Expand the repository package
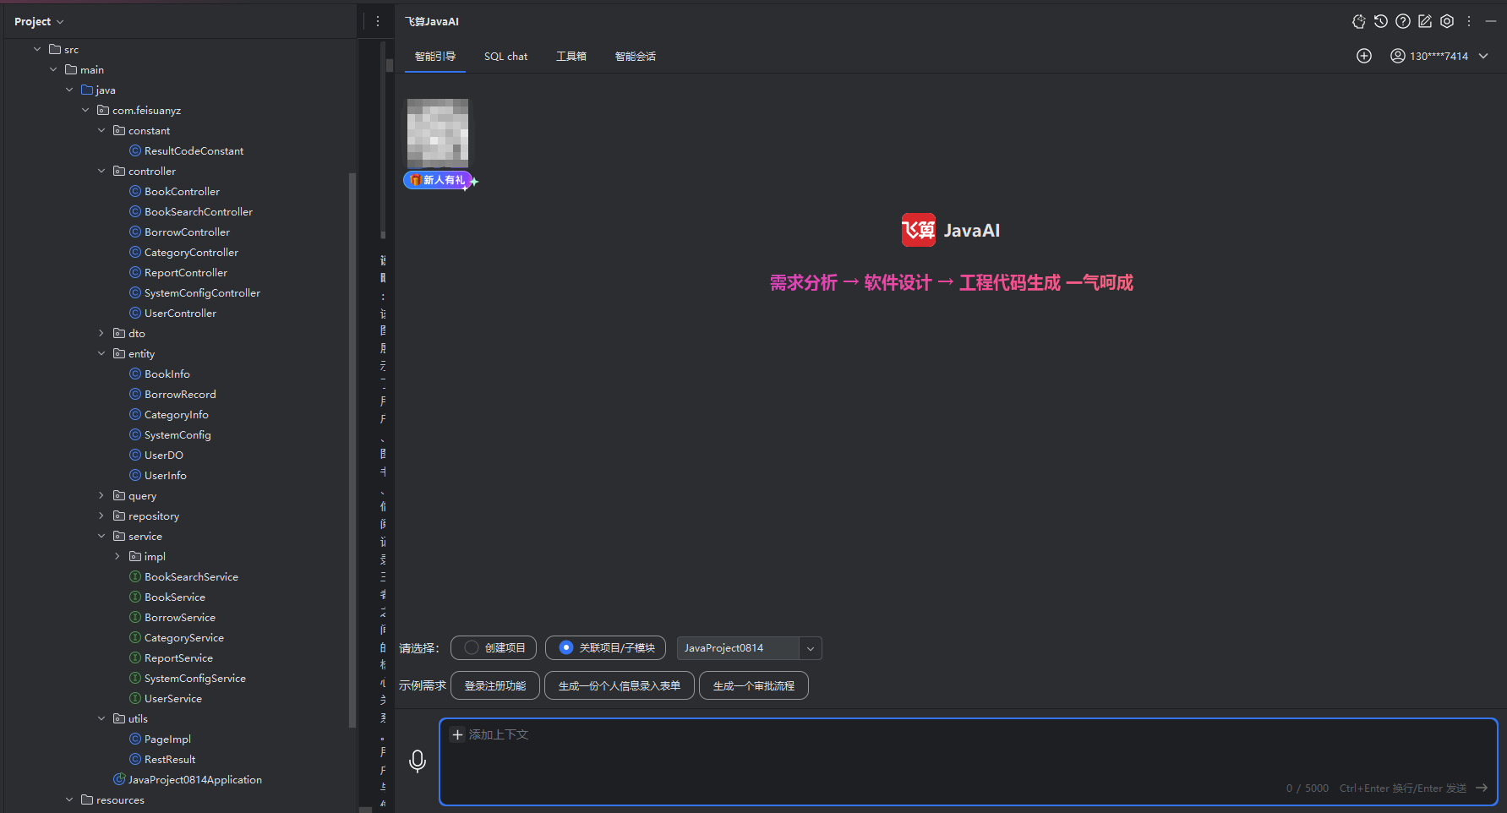 click(x=101, y=516)
